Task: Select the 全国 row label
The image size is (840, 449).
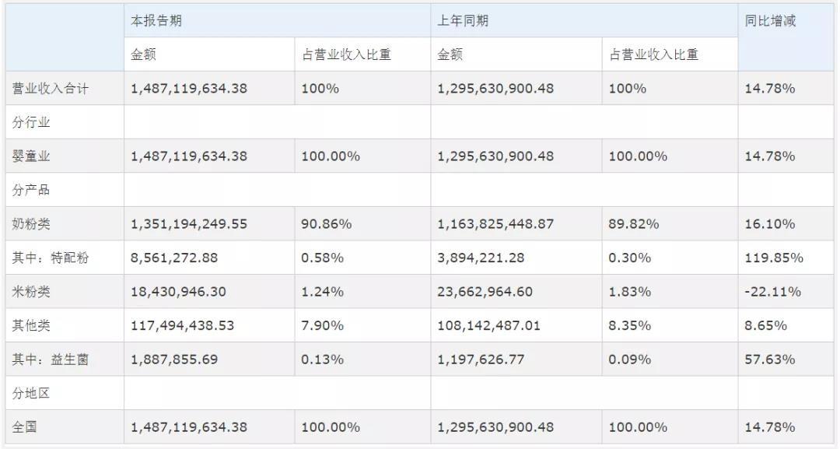Action: [25, 427]
